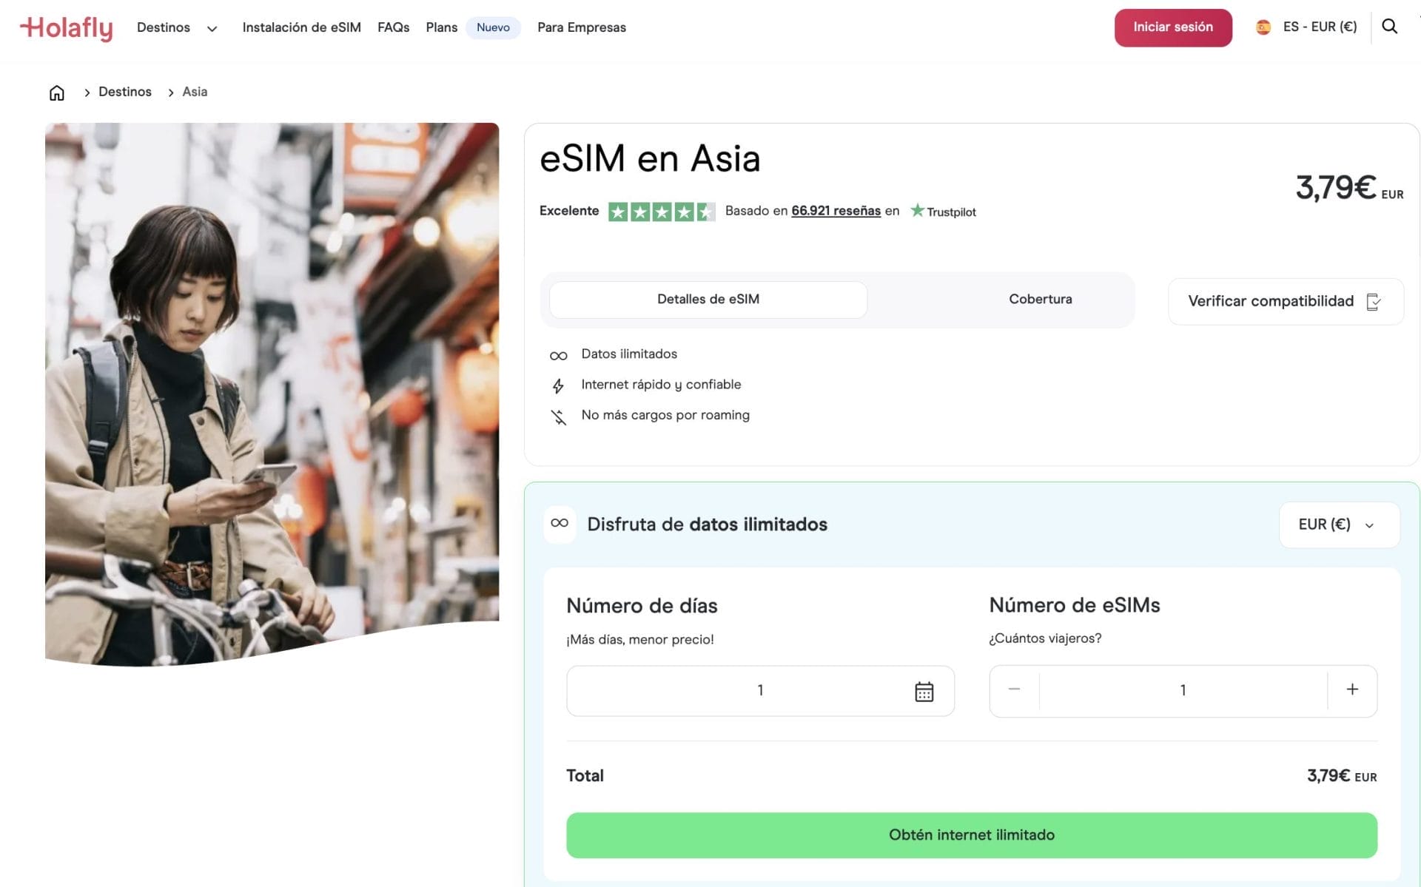Click the Trustpilot star rating icons
The image size is (1421, 887).
[661, 212]
